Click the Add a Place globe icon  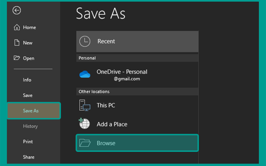(x=84, y=123)
